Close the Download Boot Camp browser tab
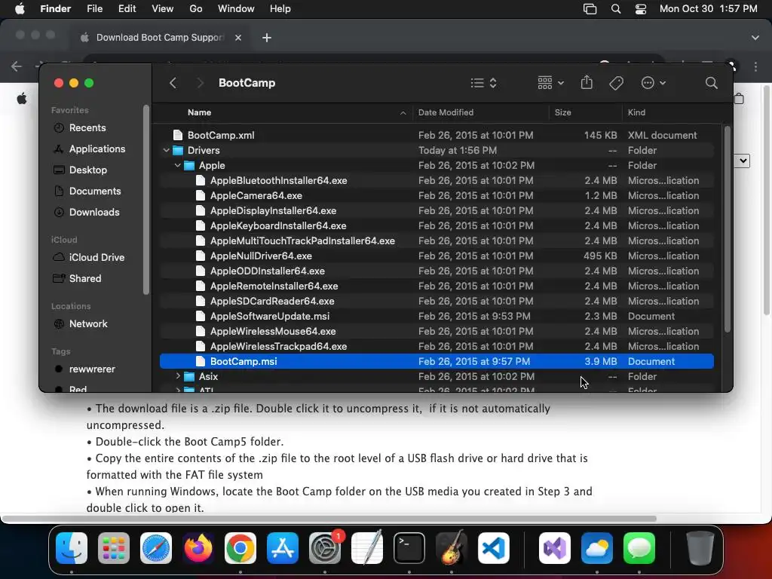Image resolution: width=772 pixels, height=579 pixels. pos(237,38)
